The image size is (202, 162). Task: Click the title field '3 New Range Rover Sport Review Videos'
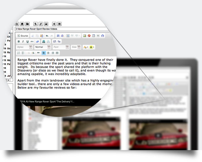[62, 29]
